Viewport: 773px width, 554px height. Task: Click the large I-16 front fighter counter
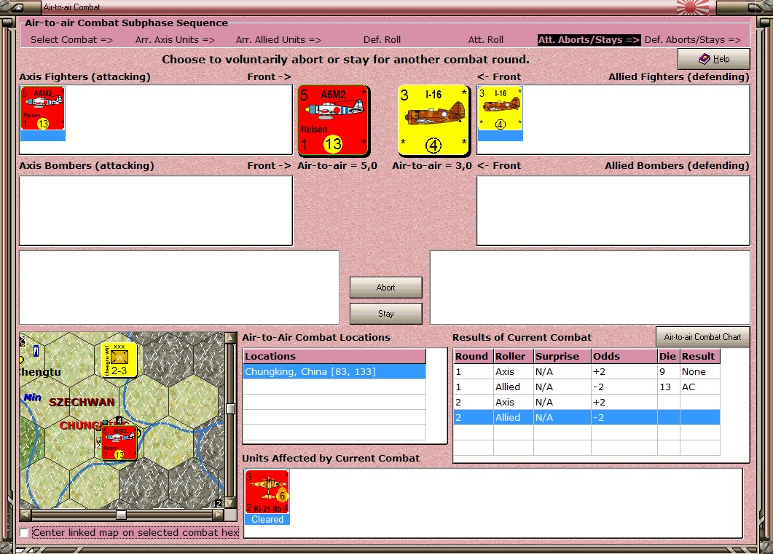tap(433, 120)
